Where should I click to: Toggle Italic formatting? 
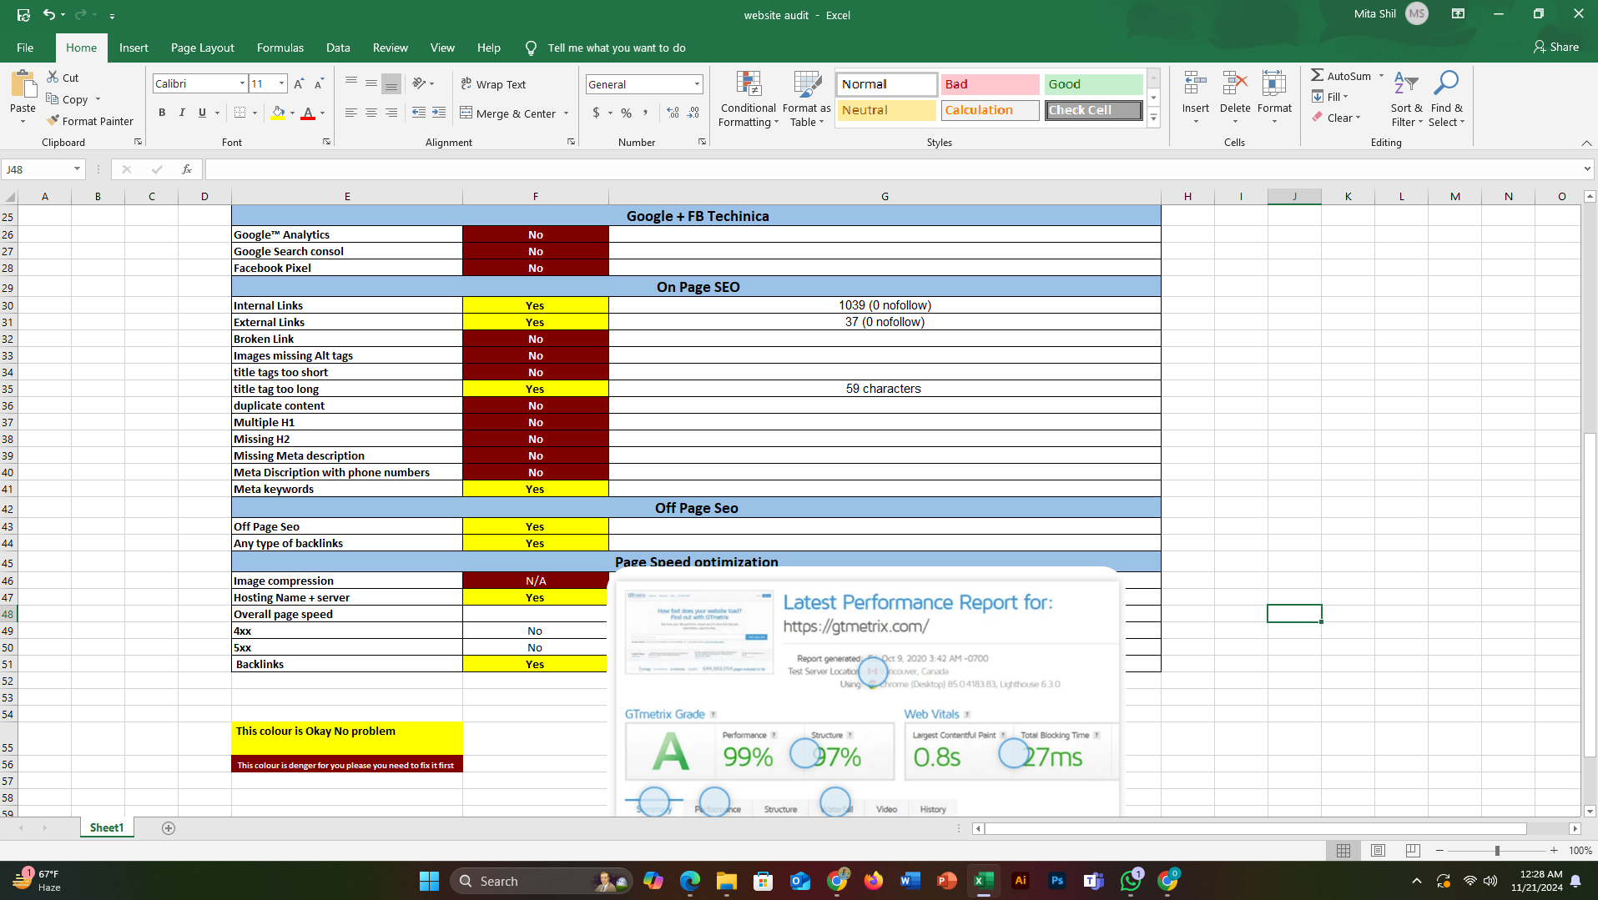click(x=182, y=113)
